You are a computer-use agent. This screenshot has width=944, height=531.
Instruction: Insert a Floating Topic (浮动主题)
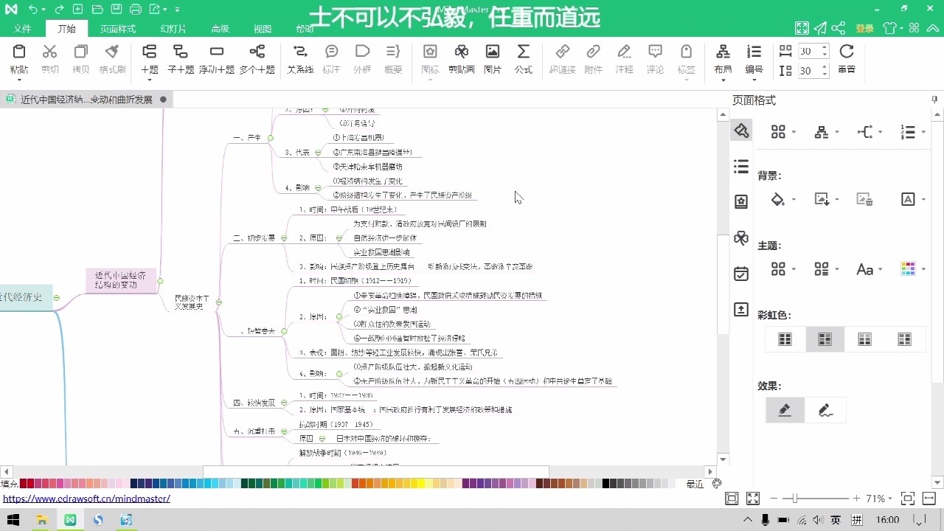(x=217, y=58)
